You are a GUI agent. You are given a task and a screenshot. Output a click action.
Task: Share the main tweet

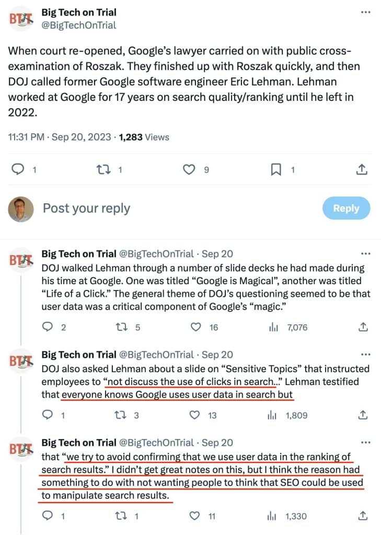click(x=362, y=169)
